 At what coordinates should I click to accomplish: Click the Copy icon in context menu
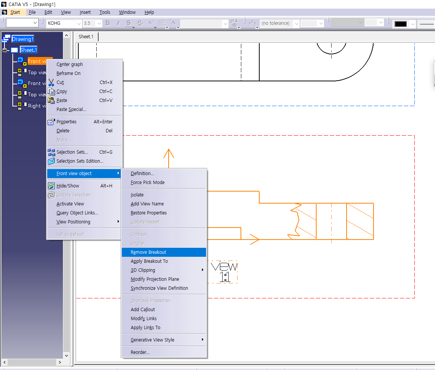tap(51, 91)
